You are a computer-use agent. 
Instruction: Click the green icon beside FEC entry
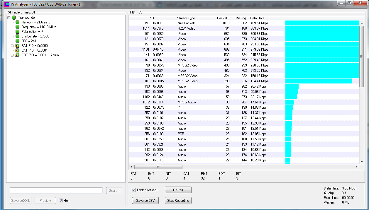click(x=17, y=41)
